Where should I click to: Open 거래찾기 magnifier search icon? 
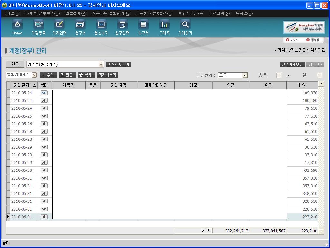pyautogui.click(x=185, y=25)
